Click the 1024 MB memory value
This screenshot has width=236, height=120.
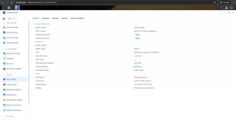pyautogui.click(x=137, y=63)
